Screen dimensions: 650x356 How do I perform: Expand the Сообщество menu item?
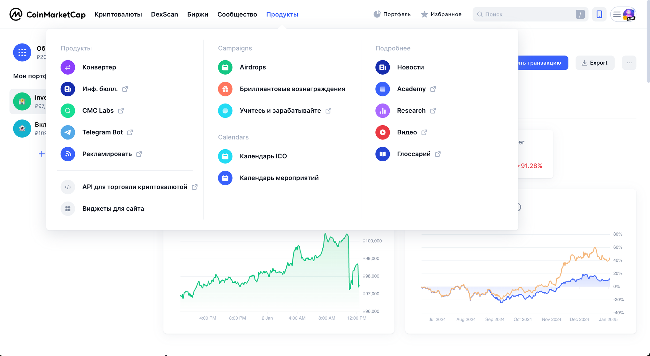coord(237,14)
